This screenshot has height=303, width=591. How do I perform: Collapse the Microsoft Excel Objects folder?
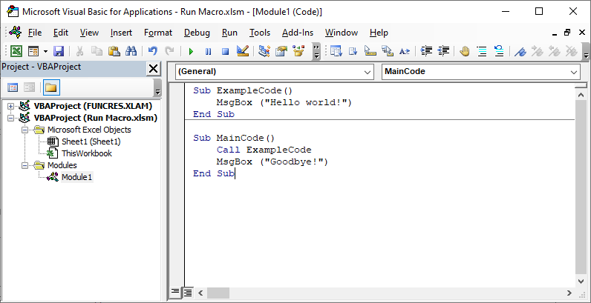coord(25,130)
